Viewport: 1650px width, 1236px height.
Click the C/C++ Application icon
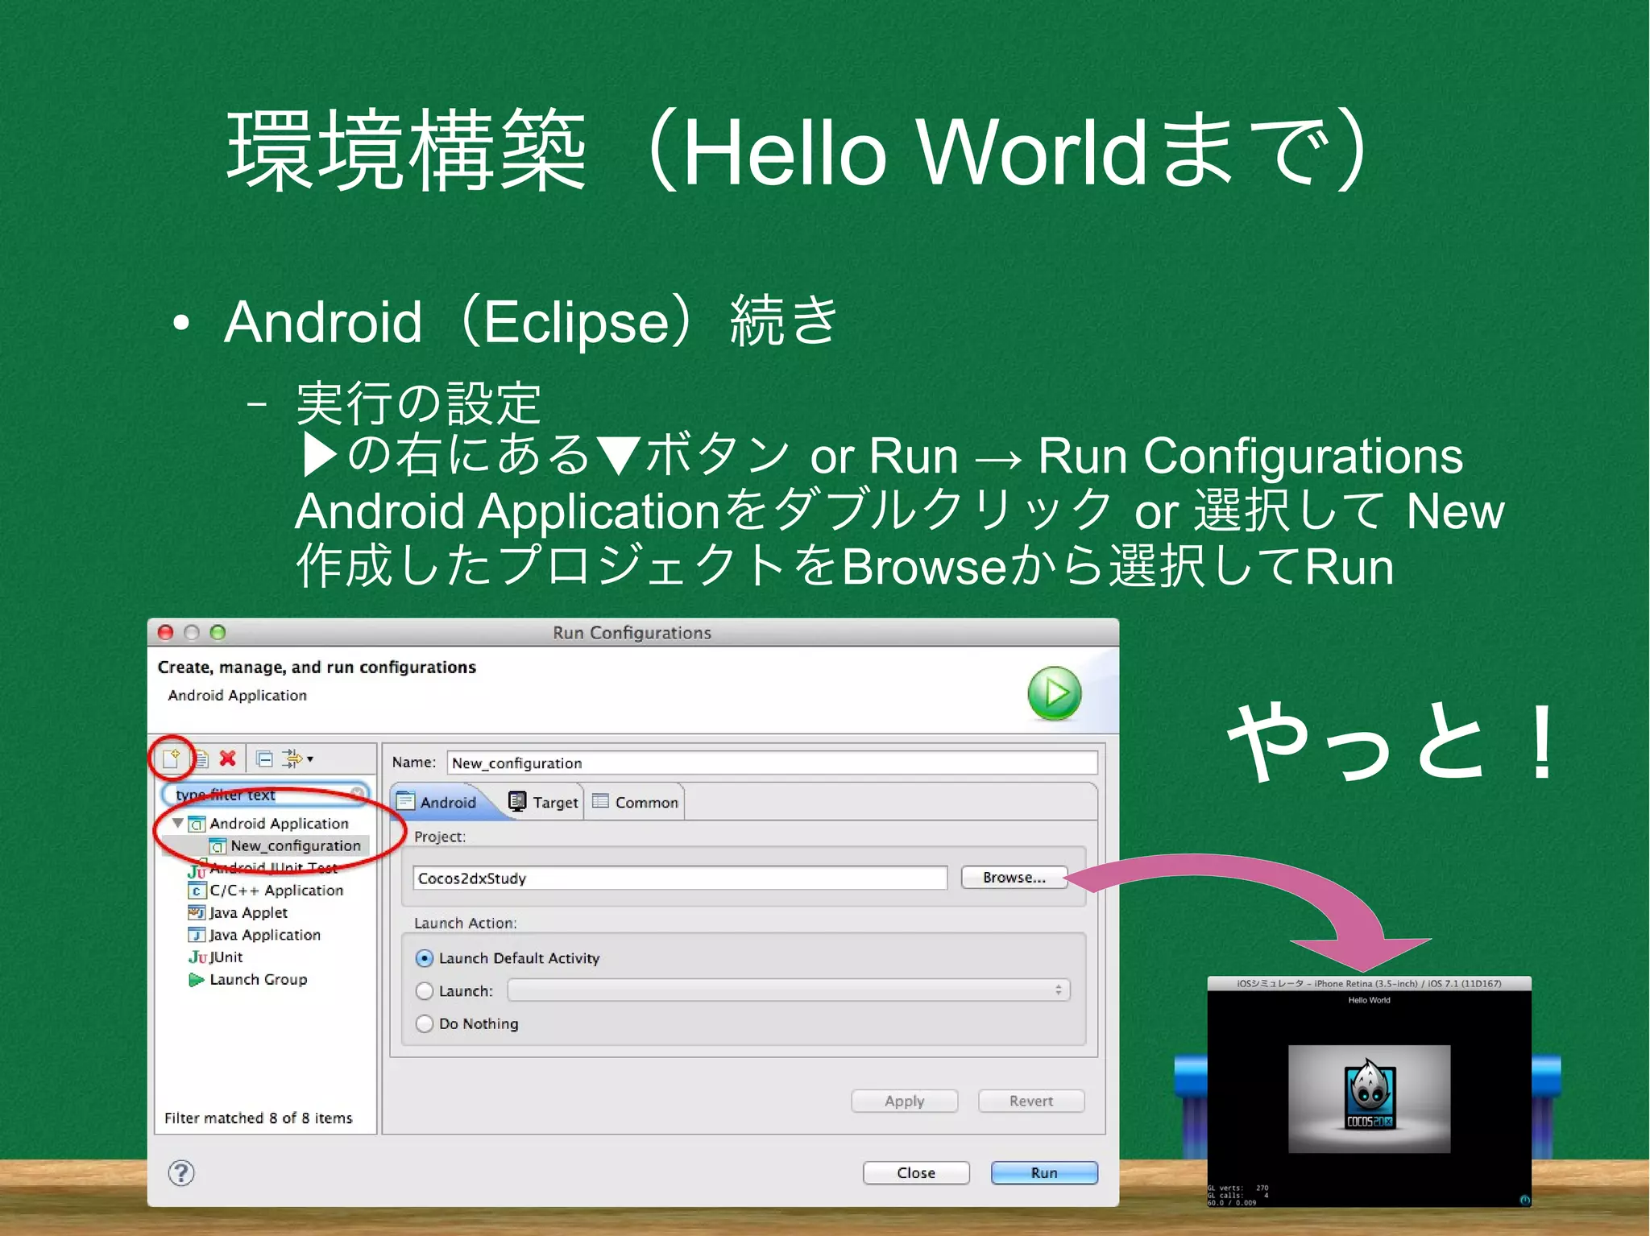point(197,891)
